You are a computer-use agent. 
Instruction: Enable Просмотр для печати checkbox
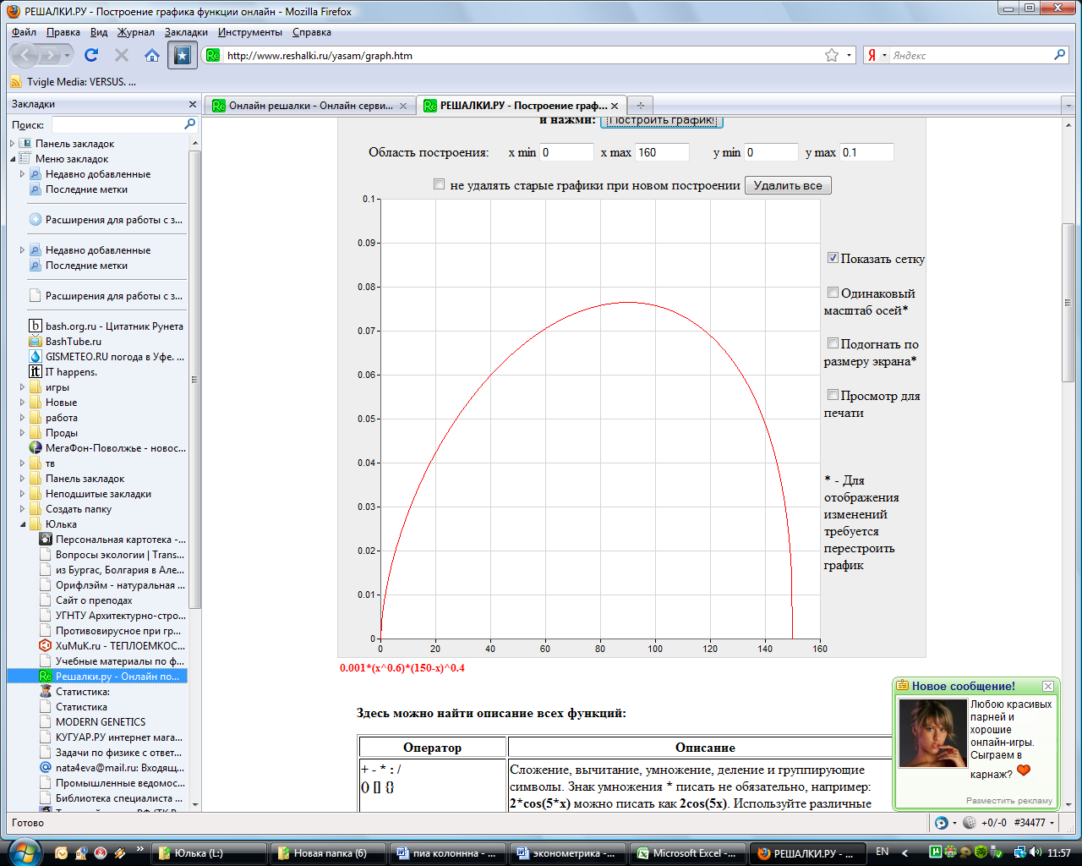click(x=833, y=395)
